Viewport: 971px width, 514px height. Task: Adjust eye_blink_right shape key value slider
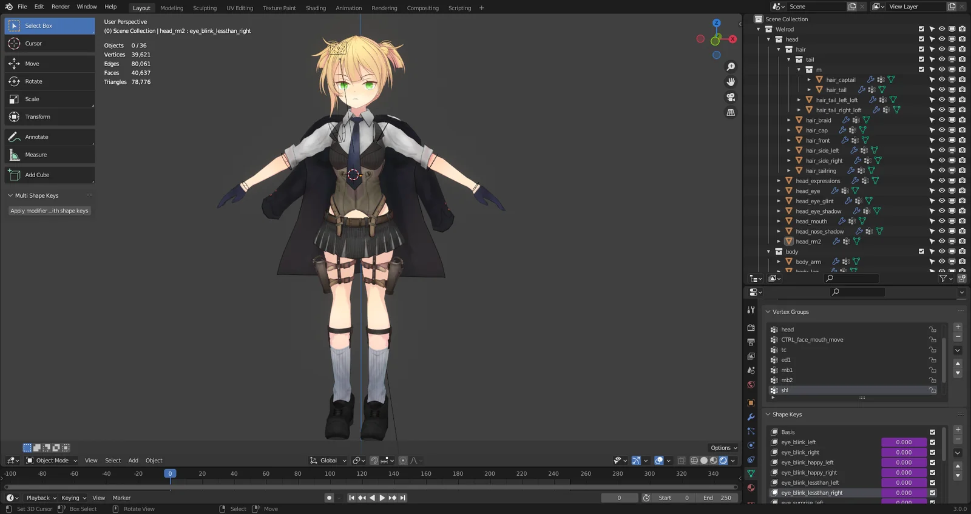tap(904, 453)
